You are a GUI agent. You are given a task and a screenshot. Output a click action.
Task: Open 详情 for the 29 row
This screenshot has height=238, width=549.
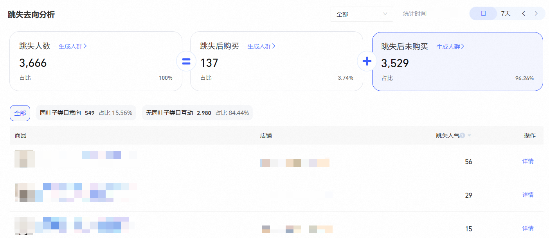tap(528, 195)
